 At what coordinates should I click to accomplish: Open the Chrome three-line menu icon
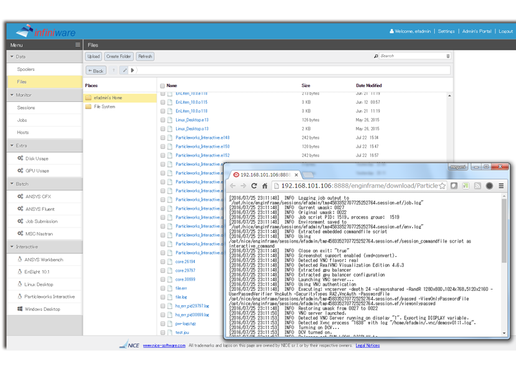501,186
